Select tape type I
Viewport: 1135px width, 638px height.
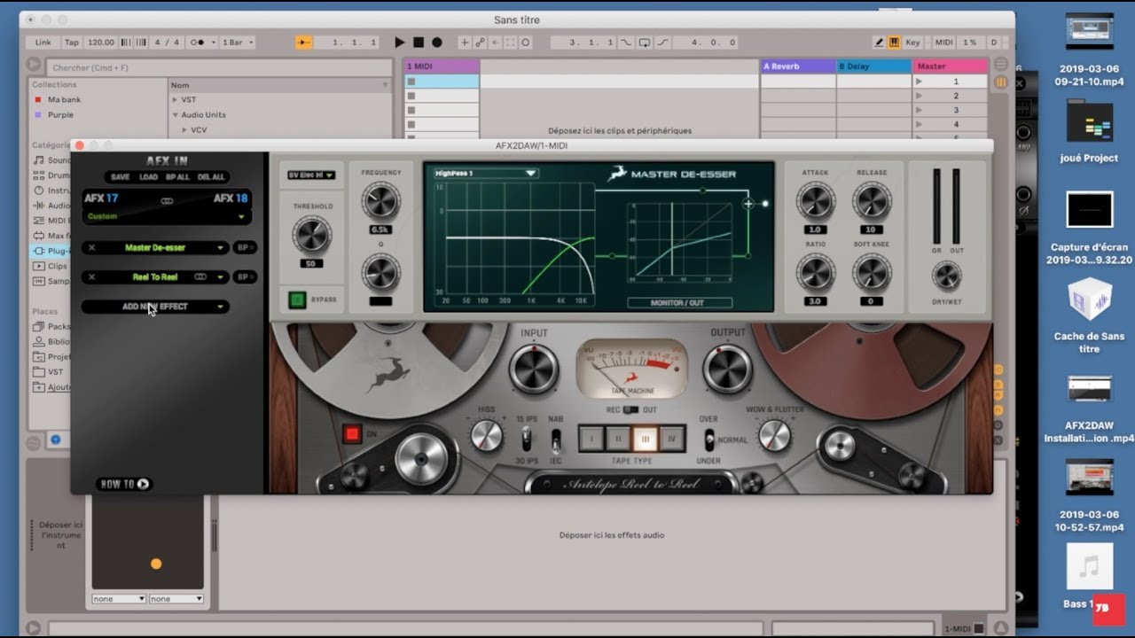pyautogui.click(x=591, y=438)
